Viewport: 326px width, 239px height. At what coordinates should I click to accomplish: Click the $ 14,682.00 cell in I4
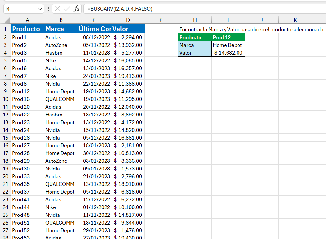click(x=228, y=53)
